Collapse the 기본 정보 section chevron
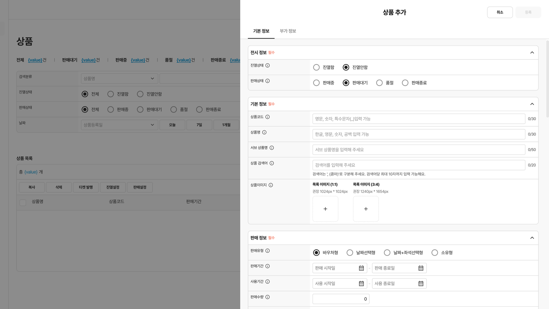The height and width of the screenshot is (309, 549). click(532, 104)
